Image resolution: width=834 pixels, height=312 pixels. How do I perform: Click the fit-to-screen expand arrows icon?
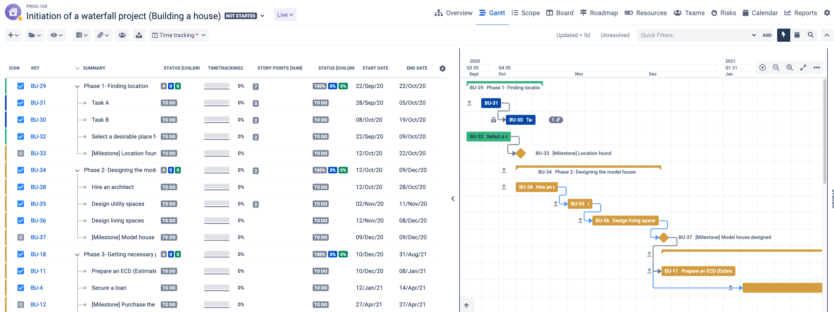tap(803, 68)
